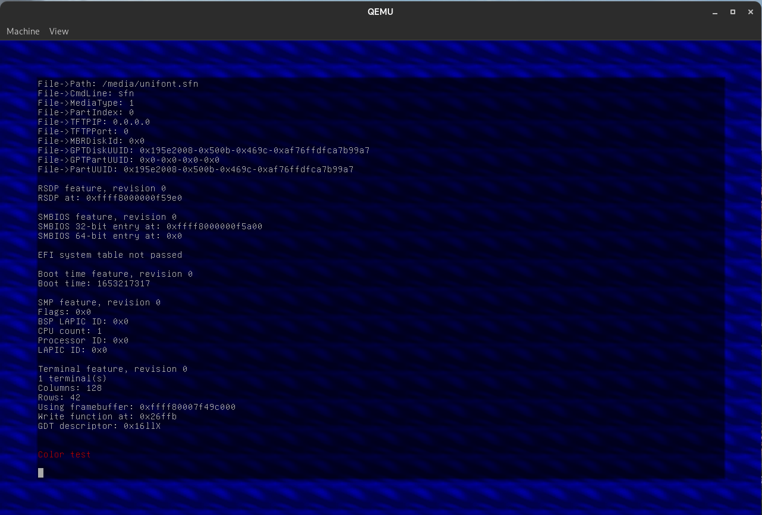Click the red 'Color test' text
This screenshot has width=762, height=515.
[x=64, y=454]
